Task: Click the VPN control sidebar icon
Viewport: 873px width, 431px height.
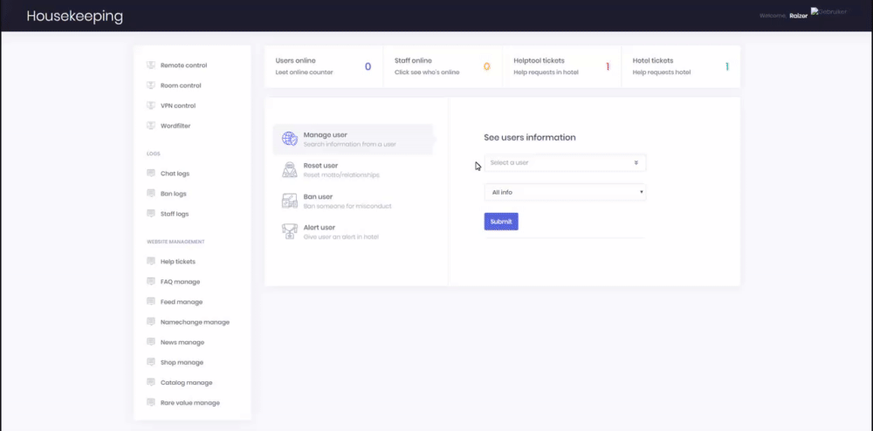Action: point(150,105)
